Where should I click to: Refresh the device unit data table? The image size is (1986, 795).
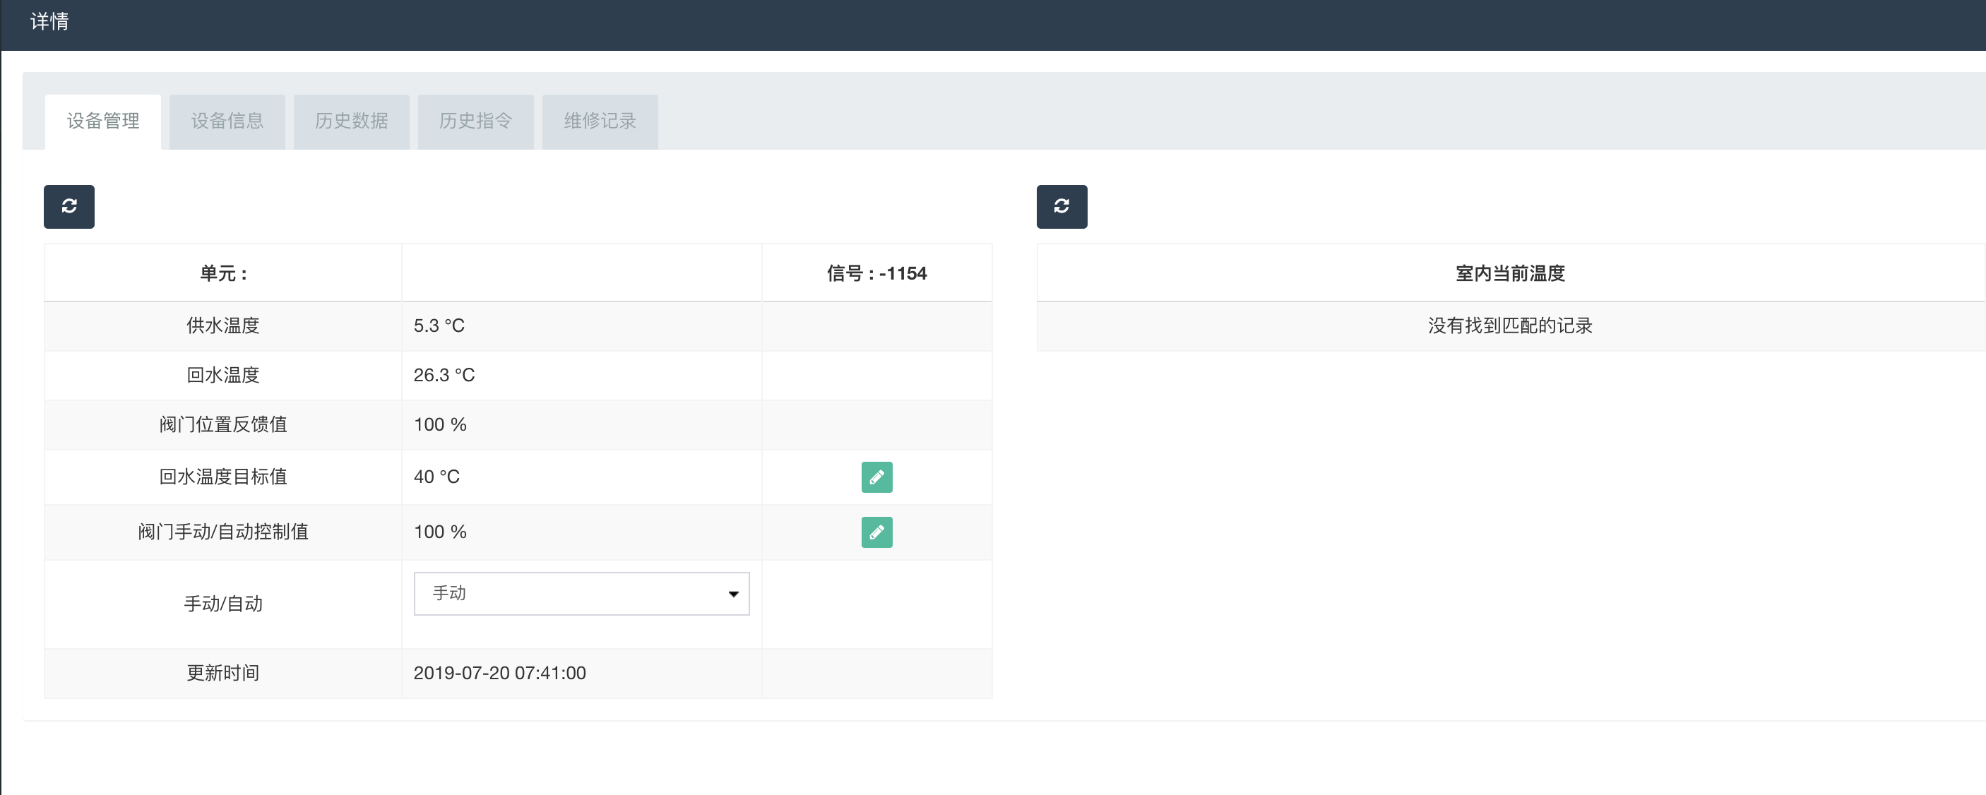(x=69, y=206)
